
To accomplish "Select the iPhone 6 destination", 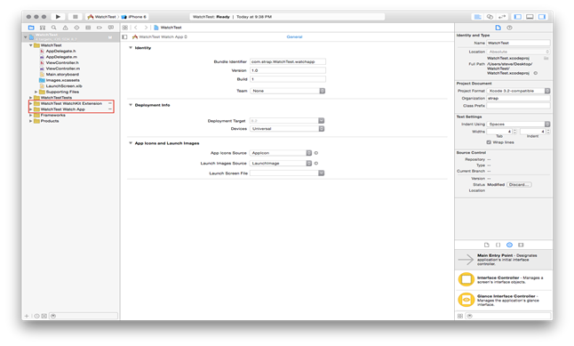I will pyautogui.click(x=134, y=17).
